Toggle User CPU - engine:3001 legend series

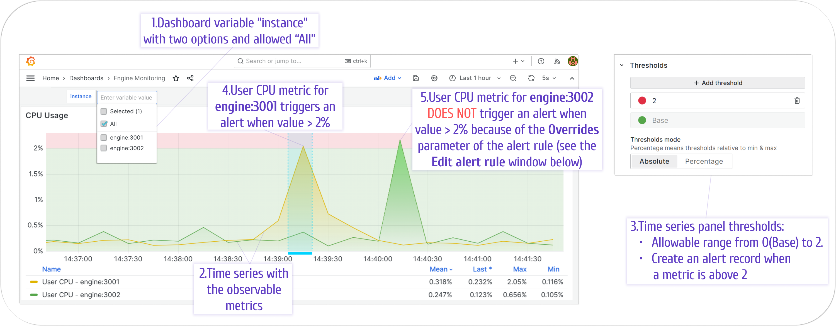81,282
